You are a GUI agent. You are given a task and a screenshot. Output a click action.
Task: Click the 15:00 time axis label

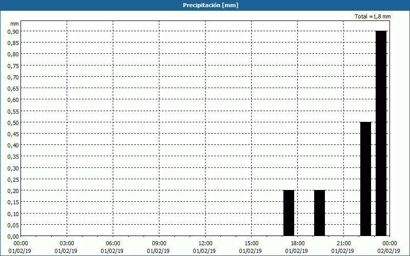pyautogui.click(x=252, y=244)
